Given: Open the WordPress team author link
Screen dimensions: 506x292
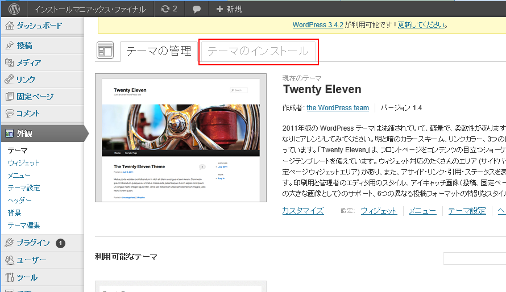Looking at the screenshot, I should (x=338, y=107).
